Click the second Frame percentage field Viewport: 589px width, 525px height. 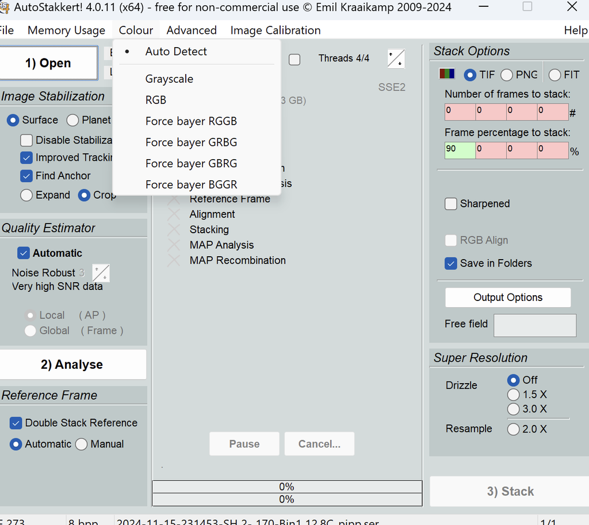coord(491,150)
